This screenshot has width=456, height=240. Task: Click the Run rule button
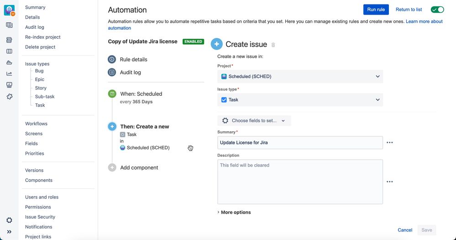tap(376, 10)
